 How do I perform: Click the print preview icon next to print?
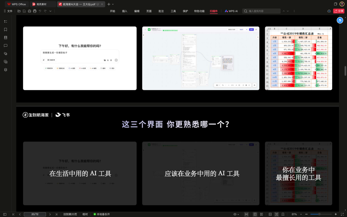click(x=35, y=11)
